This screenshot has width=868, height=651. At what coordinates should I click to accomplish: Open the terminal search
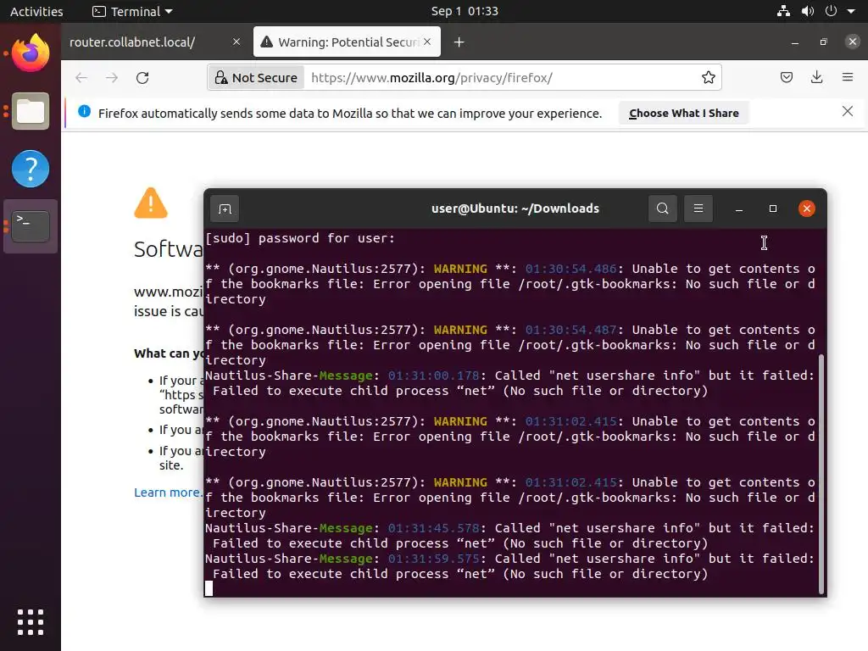click(663, 209)
